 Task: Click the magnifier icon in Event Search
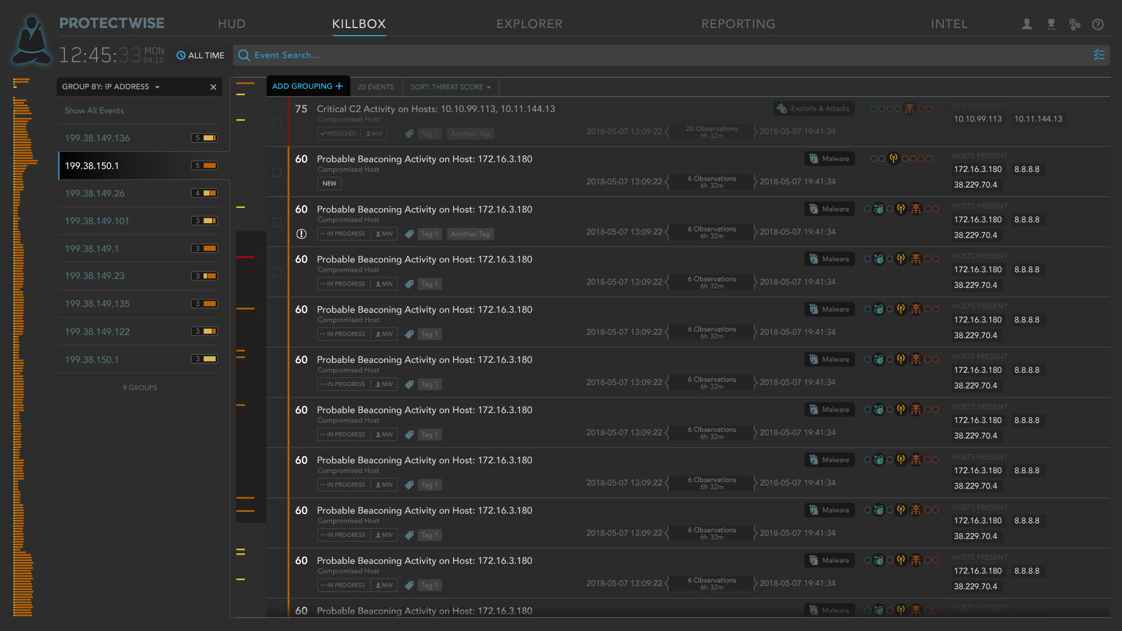point(244,56)
